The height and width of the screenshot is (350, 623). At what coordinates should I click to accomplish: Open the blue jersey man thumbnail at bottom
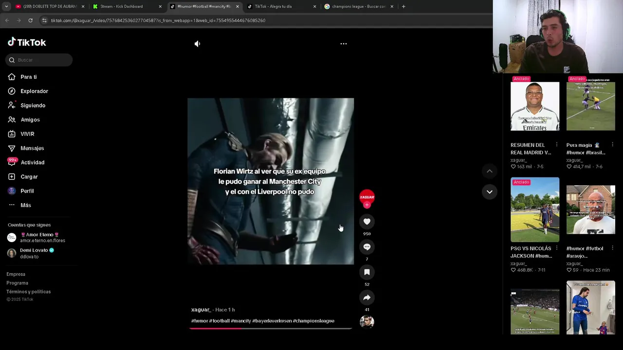591,308
